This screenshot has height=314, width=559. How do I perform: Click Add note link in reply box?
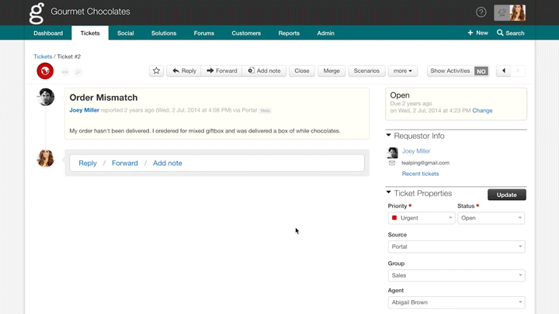168,163
